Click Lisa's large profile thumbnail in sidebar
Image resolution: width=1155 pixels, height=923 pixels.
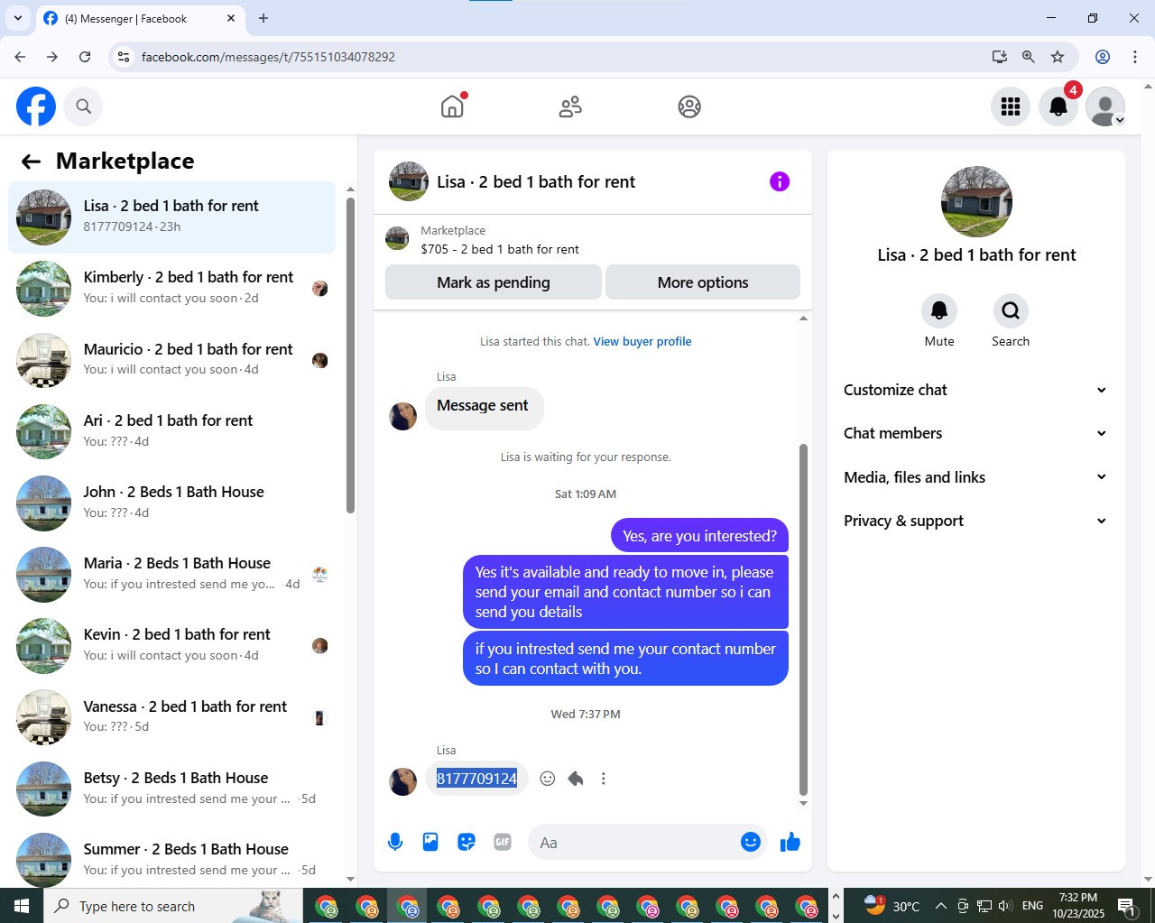tap(976, 202)
